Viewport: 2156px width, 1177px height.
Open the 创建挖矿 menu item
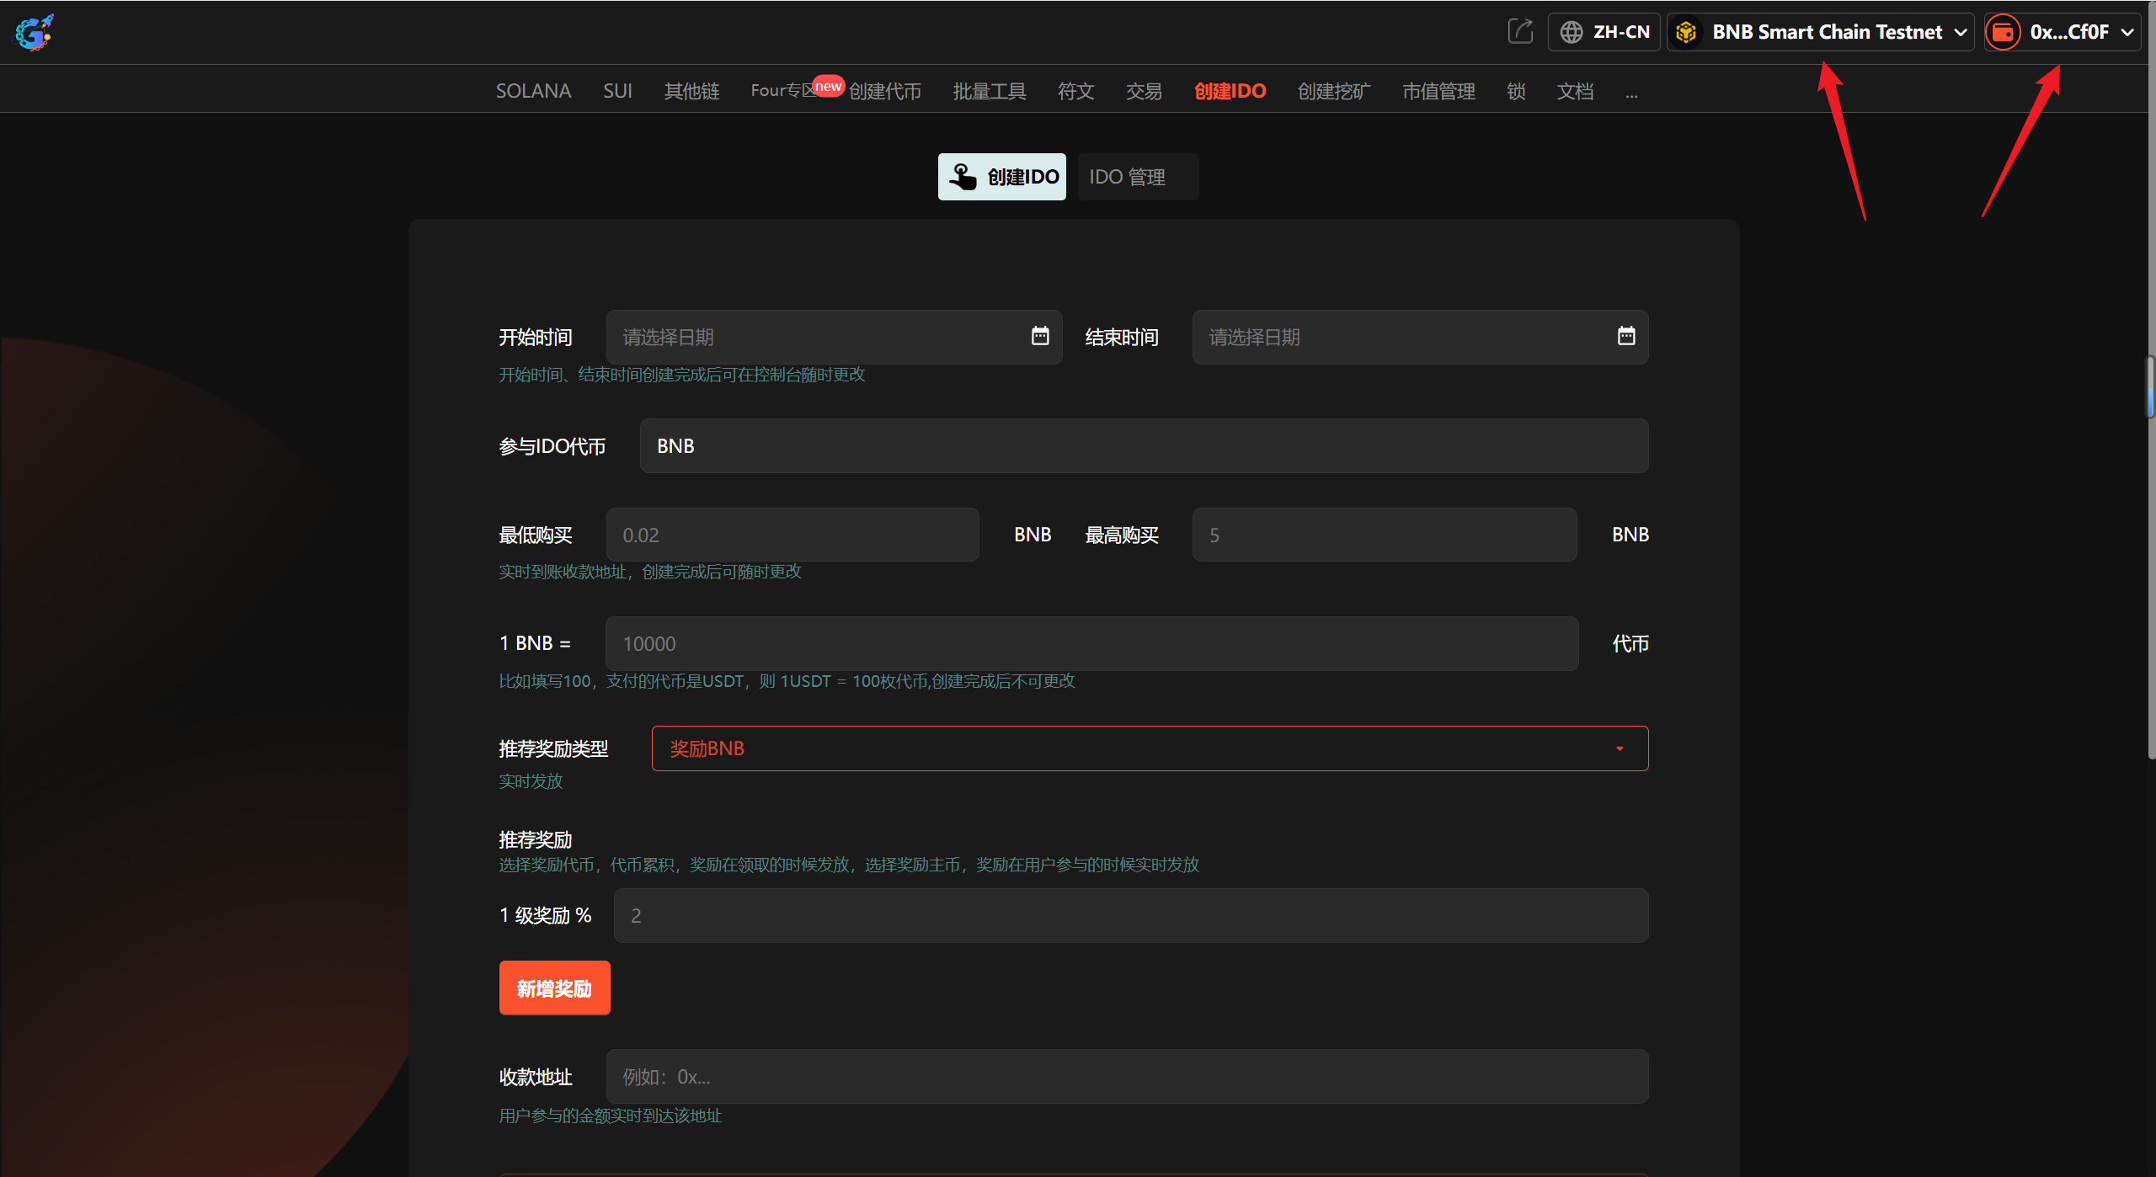tap(1334, 91)
